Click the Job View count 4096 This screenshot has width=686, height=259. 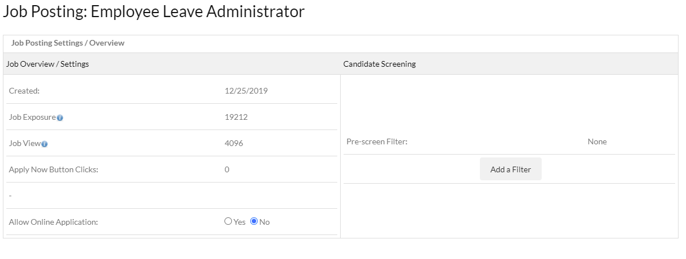(x=234, y=143)
